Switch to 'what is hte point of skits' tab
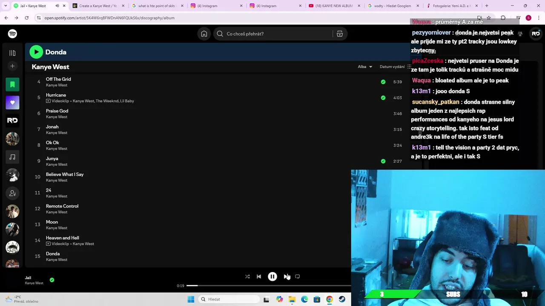Viewport: 545px width, 306px height. point(158,6)
